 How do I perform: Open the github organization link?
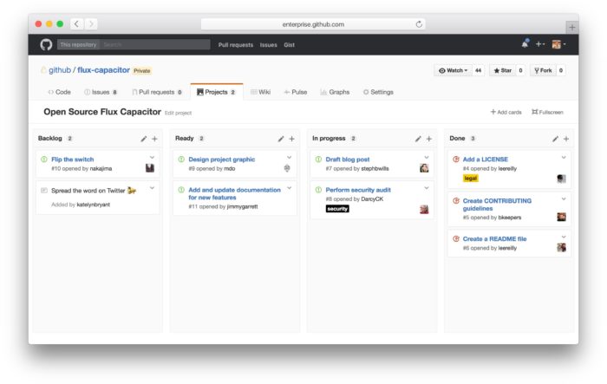click(60, 70)
